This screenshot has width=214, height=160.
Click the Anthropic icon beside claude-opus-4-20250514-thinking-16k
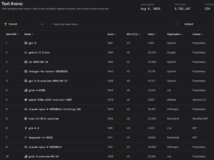26,109
